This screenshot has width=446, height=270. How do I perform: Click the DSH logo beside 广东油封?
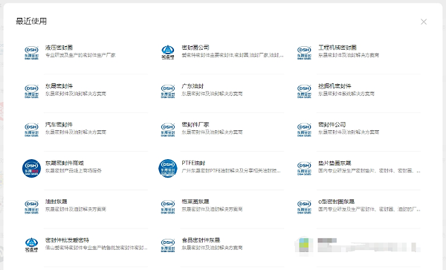point(168,91)
